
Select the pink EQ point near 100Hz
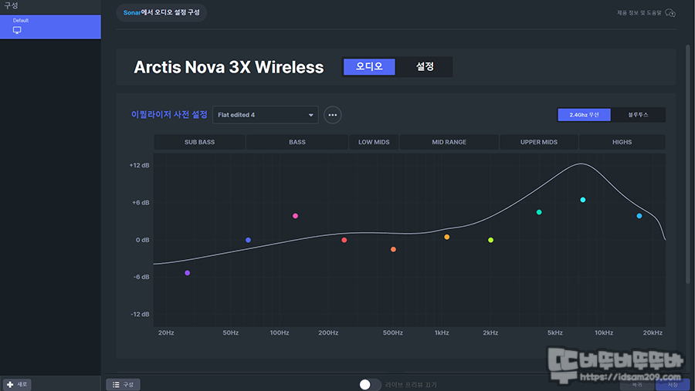coord(296,216)
